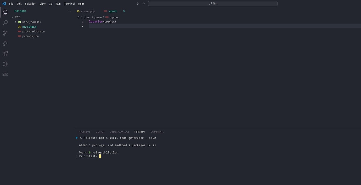Open the Run and Debug panel

(5, 43)
